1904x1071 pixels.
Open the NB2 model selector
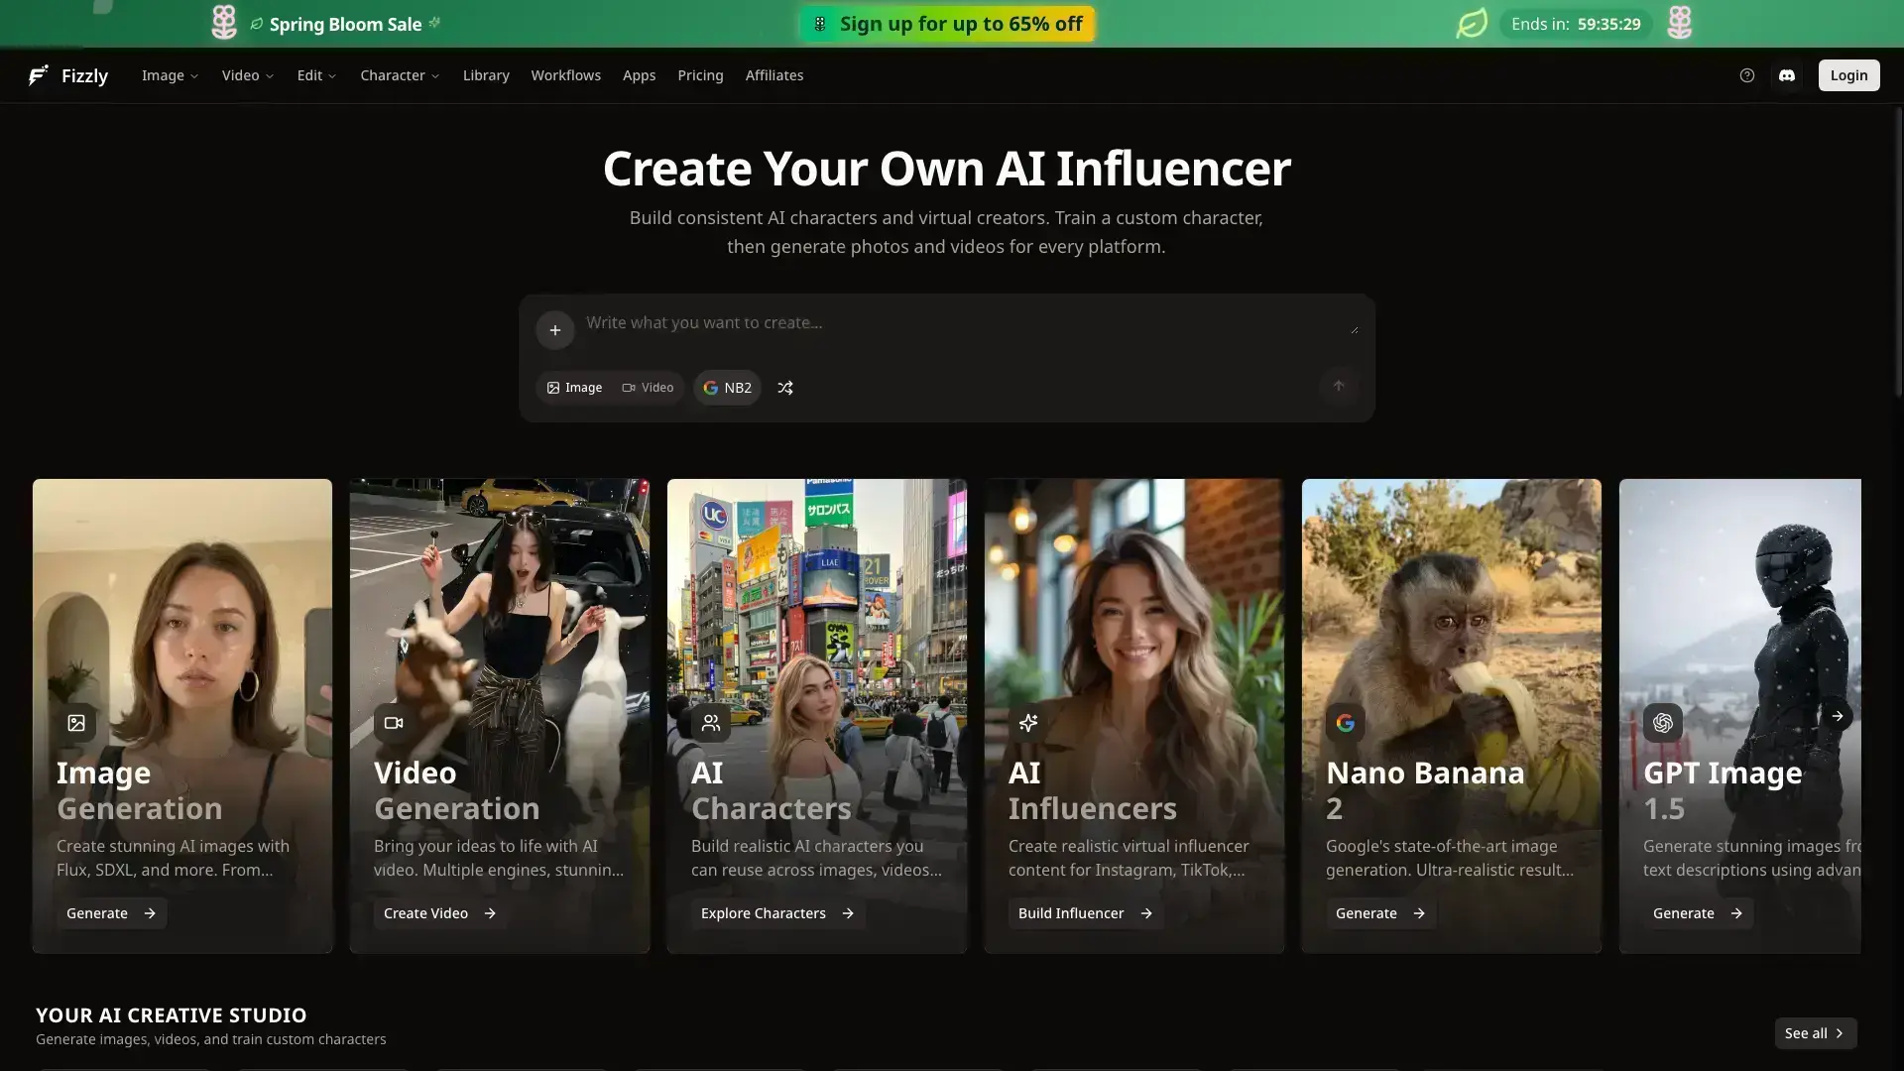tap(727, 388)
